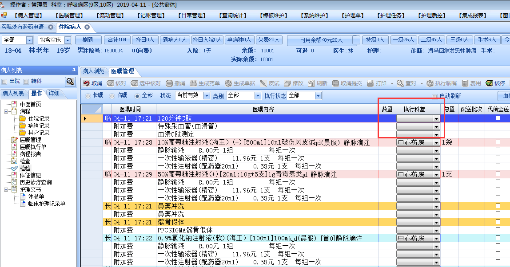Toggle the 出院 checkbox

pyautogui.click(x=4, y=82)
